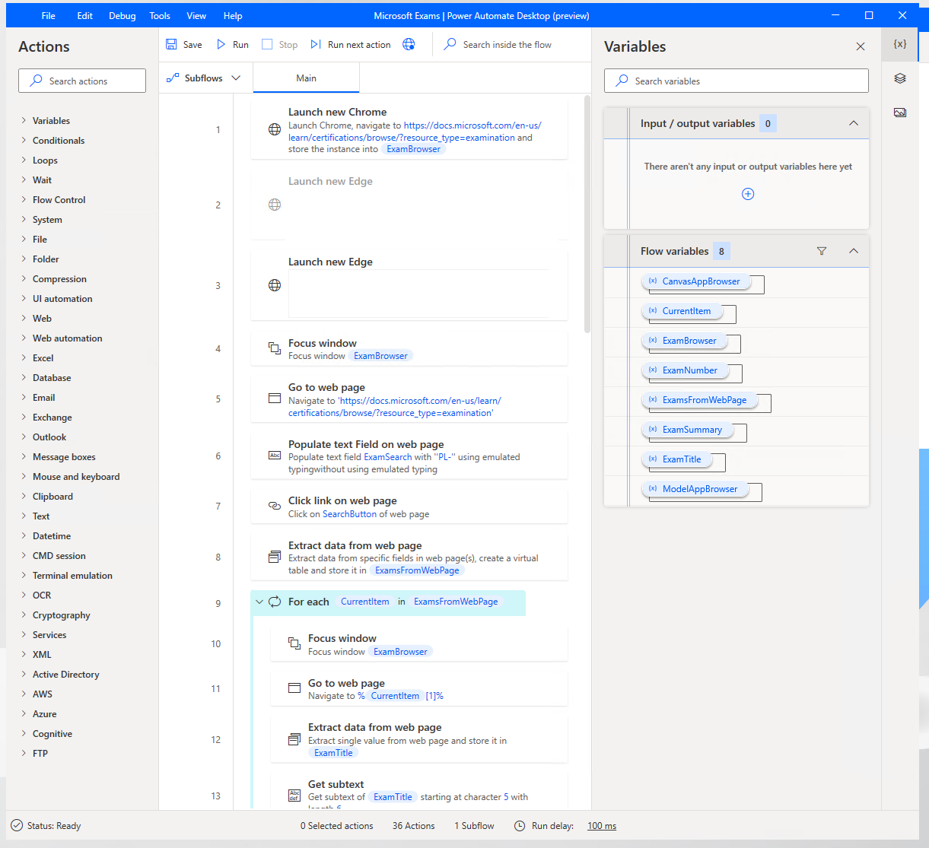
Task: Click the Save icon in the toolbar
Action: 171,45
